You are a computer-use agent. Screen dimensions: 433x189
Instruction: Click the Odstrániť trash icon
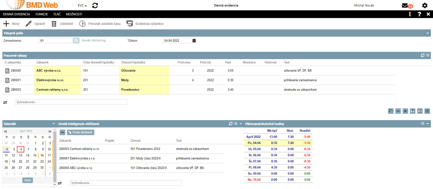click(x=54, y=24)
